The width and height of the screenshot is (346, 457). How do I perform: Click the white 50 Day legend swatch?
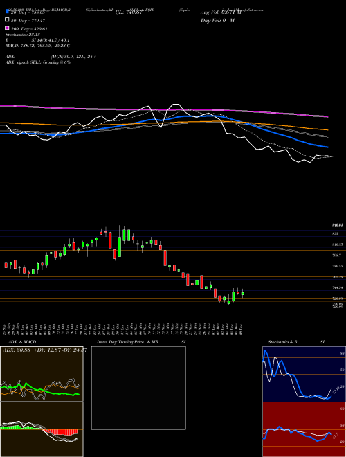coord(8,20)
